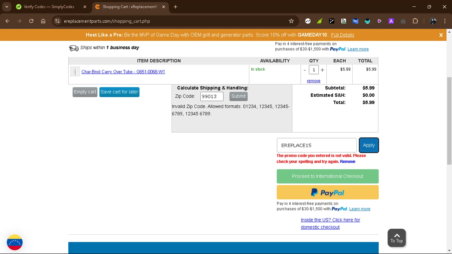Click the shipping truck icon
The image size is (452, 254).
tap(74, 48)
